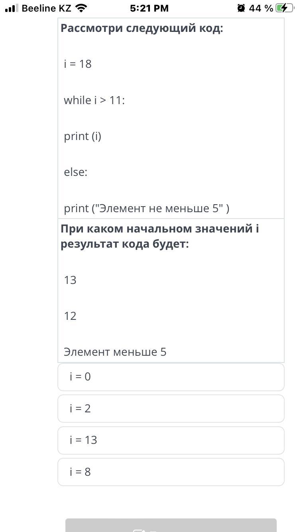Tap the battery charging icon
Image resolution: width=299 pixels, height=532 pixels.
click(285, 8)
